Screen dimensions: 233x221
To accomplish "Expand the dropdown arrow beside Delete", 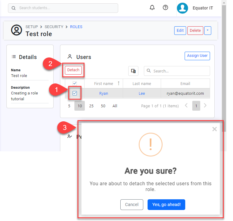I will tap(208, 30).
